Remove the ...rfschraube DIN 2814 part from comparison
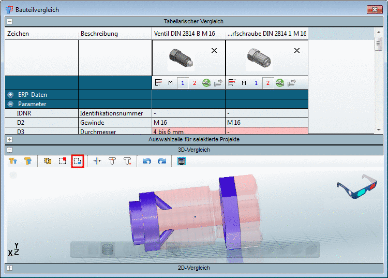388x278 pixels. (x=297, y=51)
